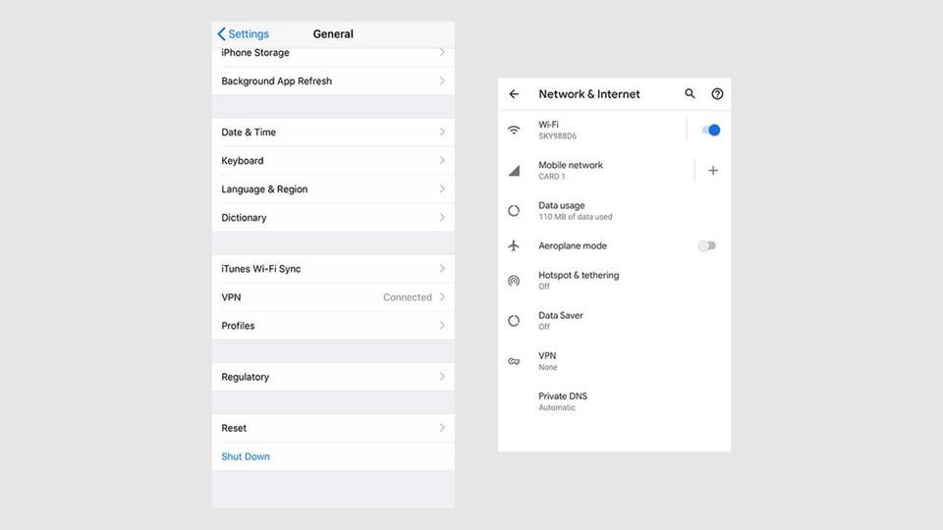The height and width of the screenshot is (530, 943).
Task: Tap the VPN key icon
Action: 514,361
